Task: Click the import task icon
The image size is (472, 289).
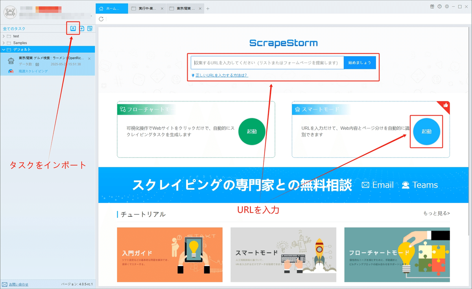Action: [x=73, y=28]
